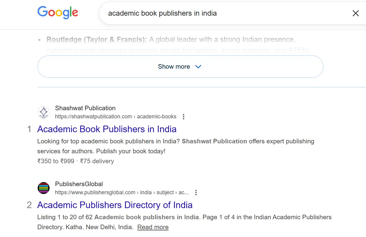Screen dimensions: 366x237
Task: Open the 'Academic Book Publishers in India' result
Action: (x=107, y=129)
